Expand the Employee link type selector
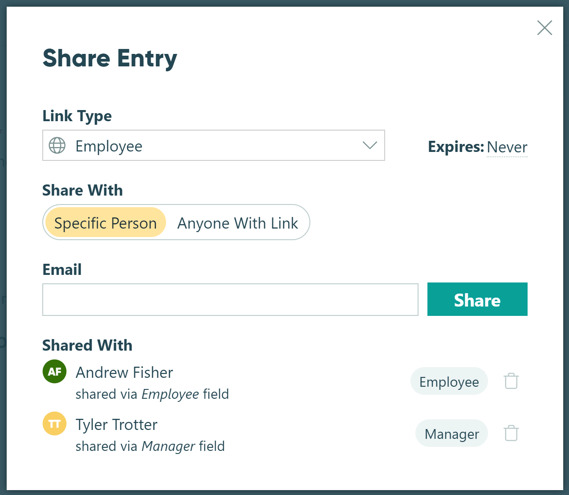The width and height of the screenshot is (569, 495). (x=214, y=145)
